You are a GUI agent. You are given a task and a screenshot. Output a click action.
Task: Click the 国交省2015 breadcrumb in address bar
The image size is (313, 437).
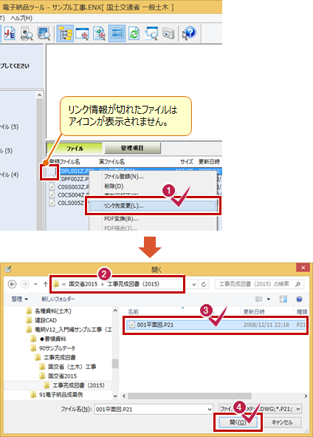coord(83,284)
